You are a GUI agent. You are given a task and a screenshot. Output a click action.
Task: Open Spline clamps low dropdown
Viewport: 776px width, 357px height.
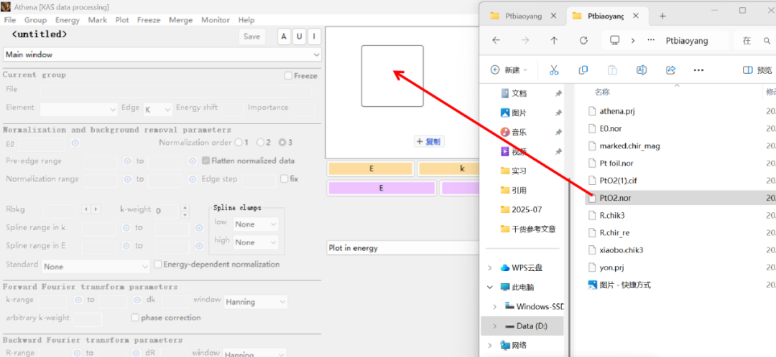[256, 224]
